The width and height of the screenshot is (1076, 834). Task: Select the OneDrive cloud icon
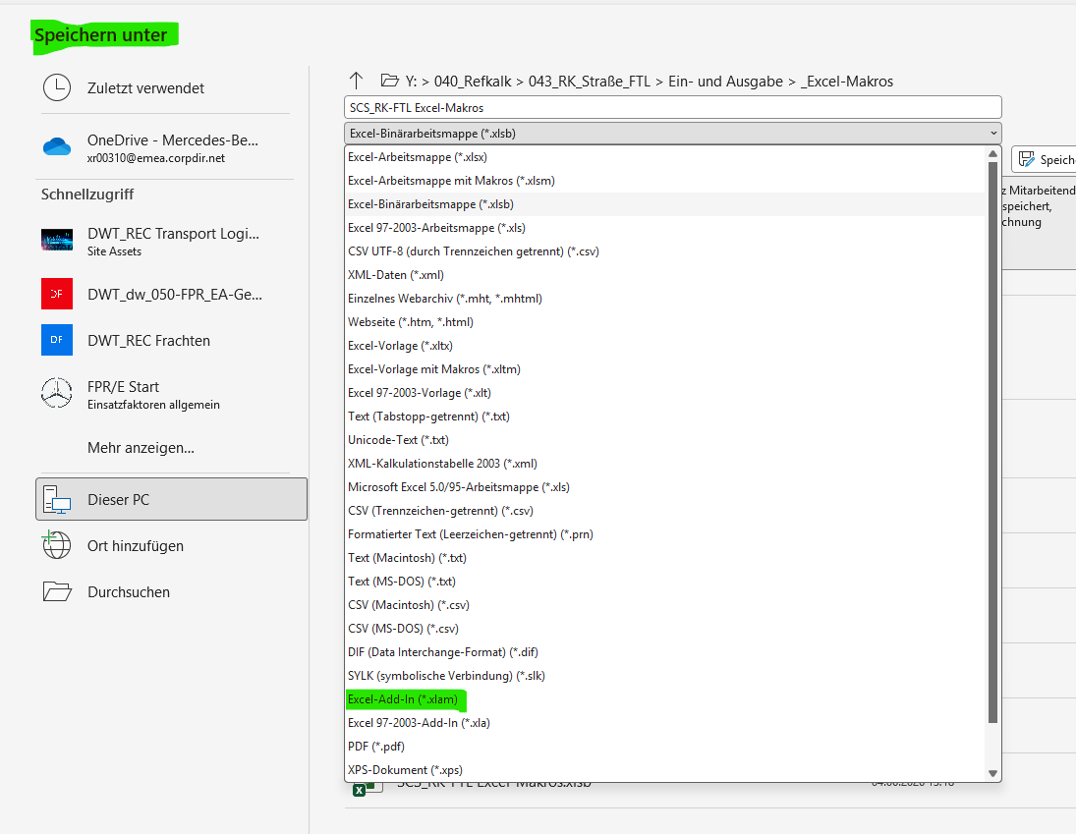click(57, 146)
